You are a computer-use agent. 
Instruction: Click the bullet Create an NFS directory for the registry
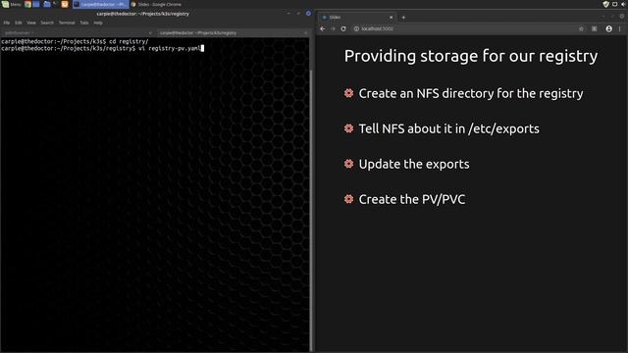click(x=471, y=93)
